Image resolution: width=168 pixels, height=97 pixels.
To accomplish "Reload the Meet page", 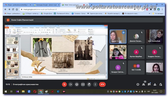I will pyautogui.click(x=13, y=9).
